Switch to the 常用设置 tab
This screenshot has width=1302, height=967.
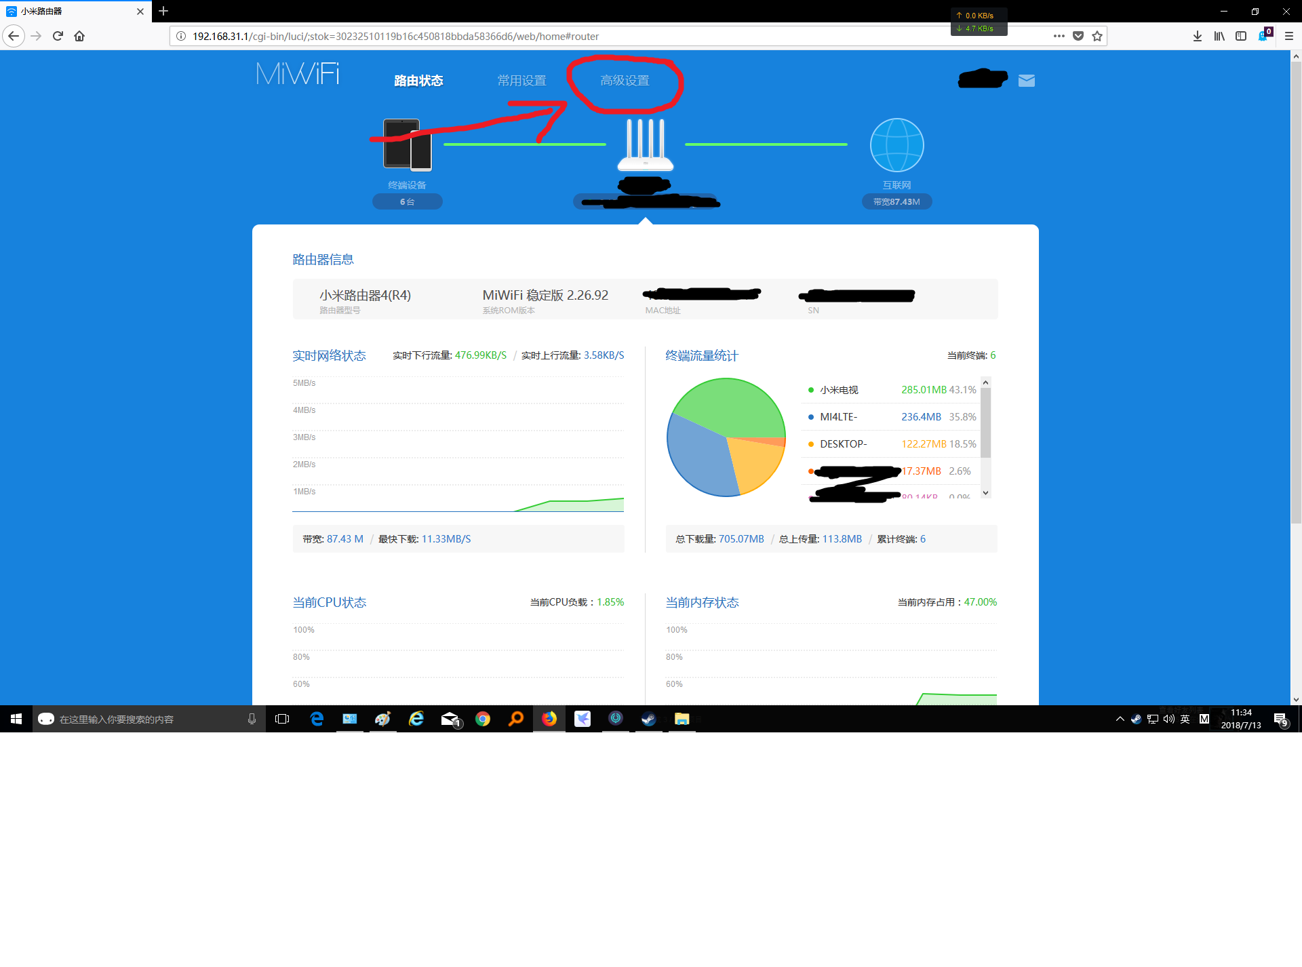click(521, 81)
